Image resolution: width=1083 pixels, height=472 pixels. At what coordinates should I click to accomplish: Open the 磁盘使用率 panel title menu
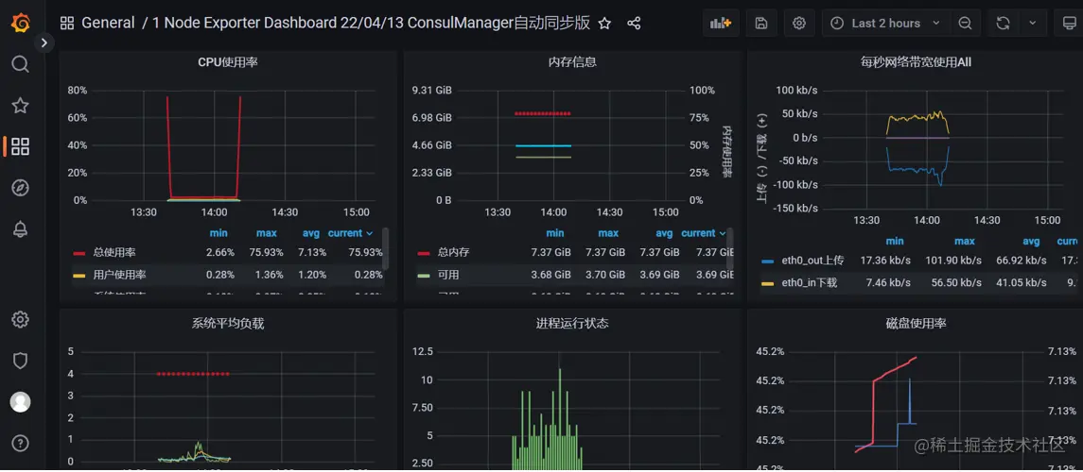(x=916, y=323)
